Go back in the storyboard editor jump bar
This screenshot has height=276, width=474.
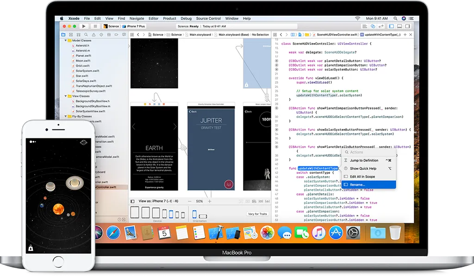[x=138, y=35]
